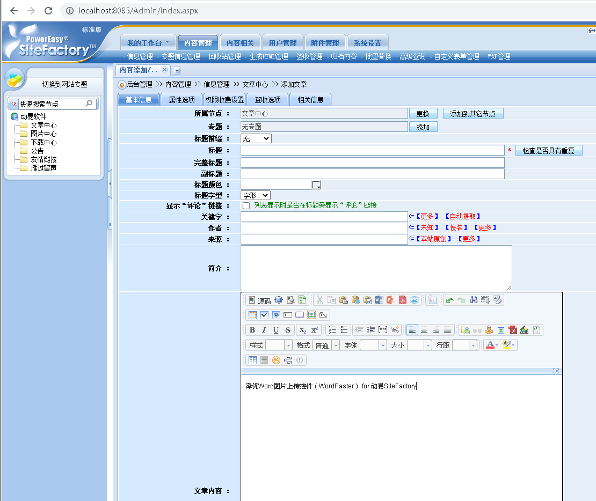The image size is (596, 501).
Task: Click the superscript x² icon
Action: pos(315,329)
